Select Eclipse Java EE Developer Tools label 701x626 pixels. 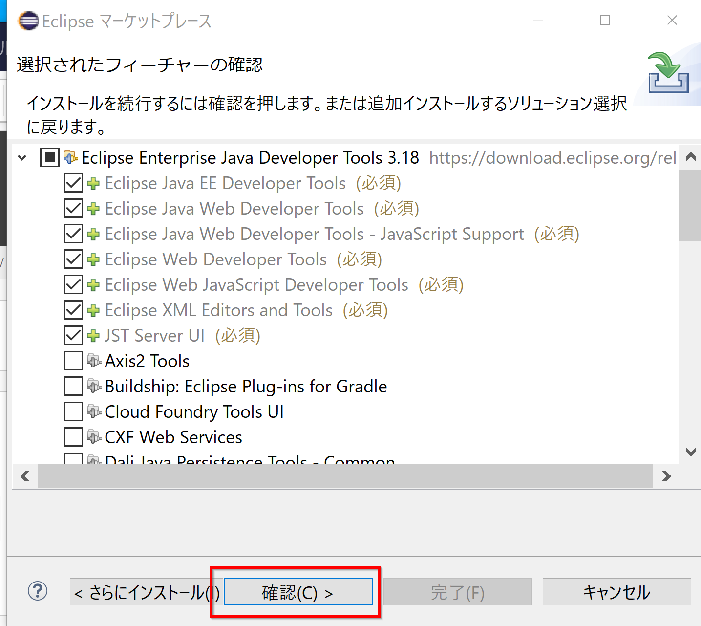tap(226, 183)
